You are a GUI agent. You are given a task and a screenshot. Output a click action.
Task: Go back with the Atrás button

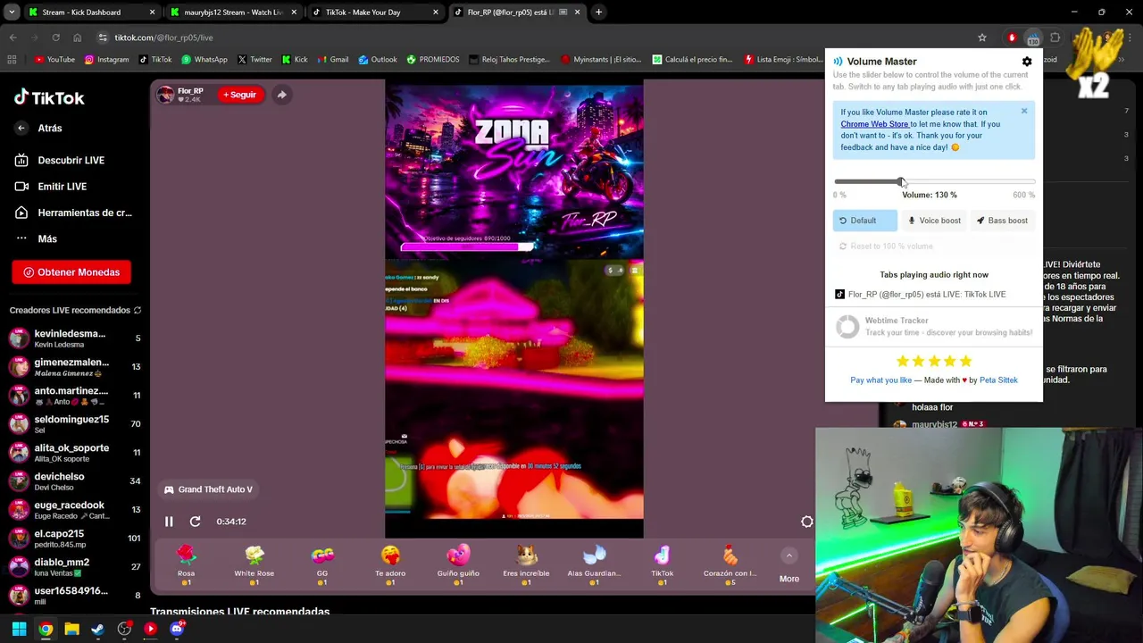[x=38, y=128]
